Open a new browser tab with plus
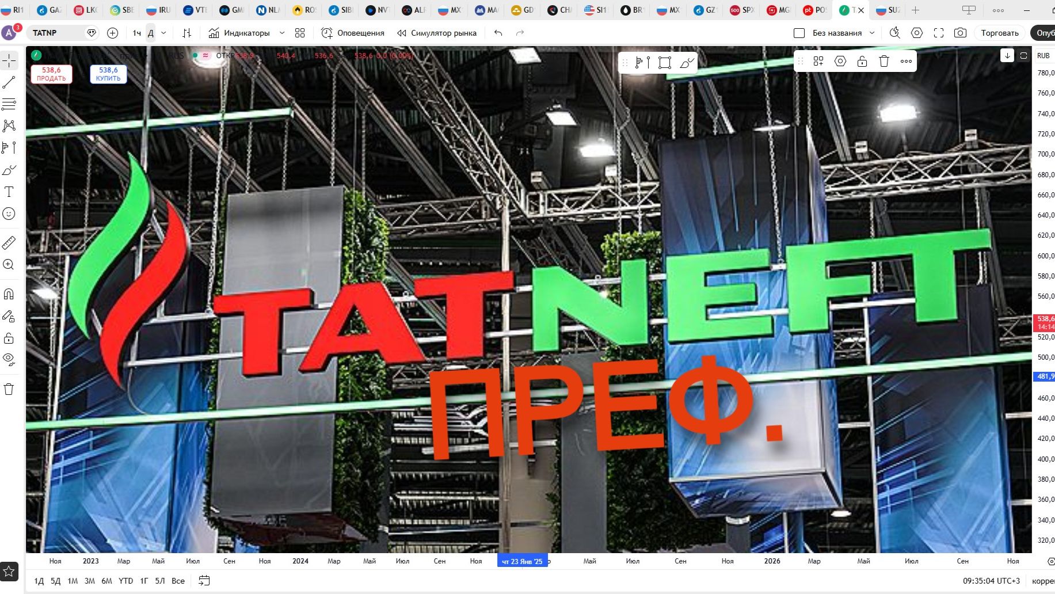This screenshot has height=594, width=1055. pyautogui.click(x=916, y=10)
